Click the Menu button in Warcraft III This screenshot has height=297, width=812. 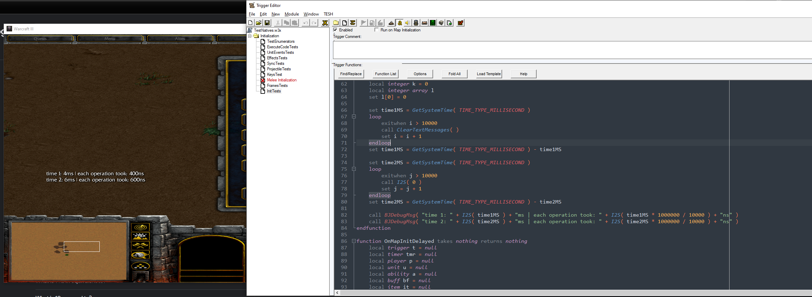coord(110,39)
